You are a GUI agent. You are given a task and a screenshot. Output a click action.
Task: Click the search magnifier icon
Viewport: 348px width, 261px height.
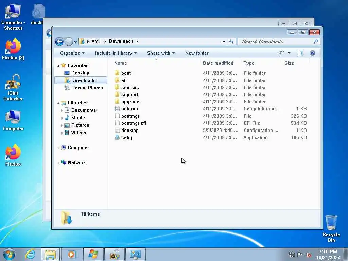[x=316, y=41]
